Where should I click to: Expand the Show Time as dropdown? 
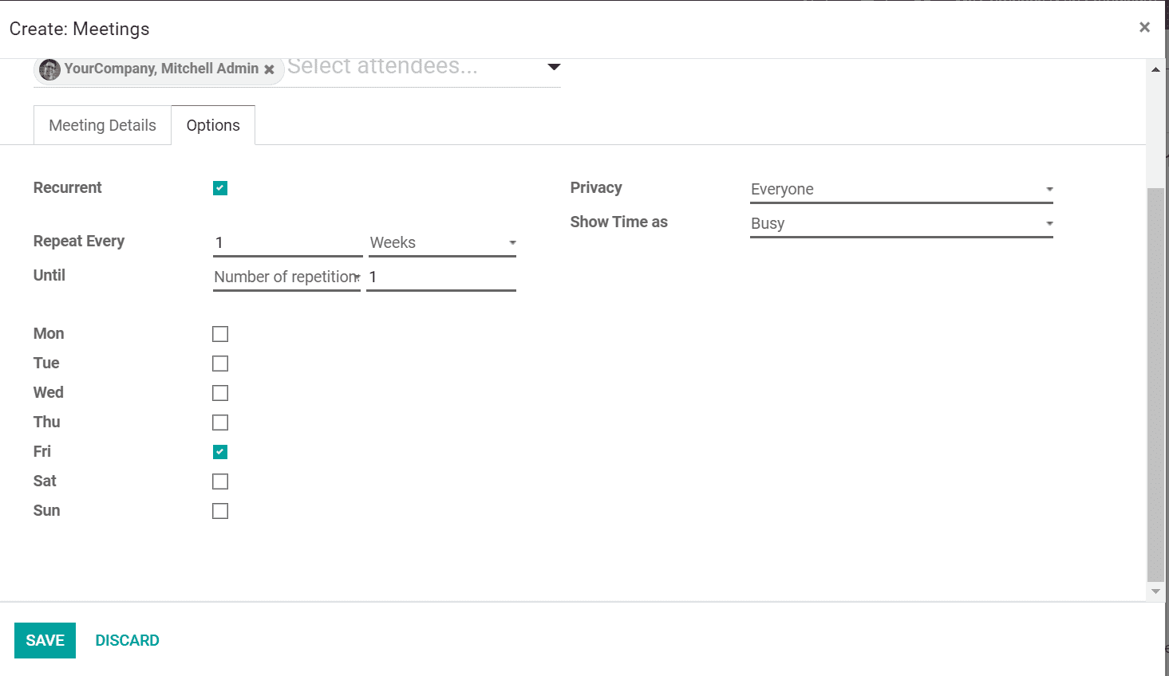pos(901,223)
